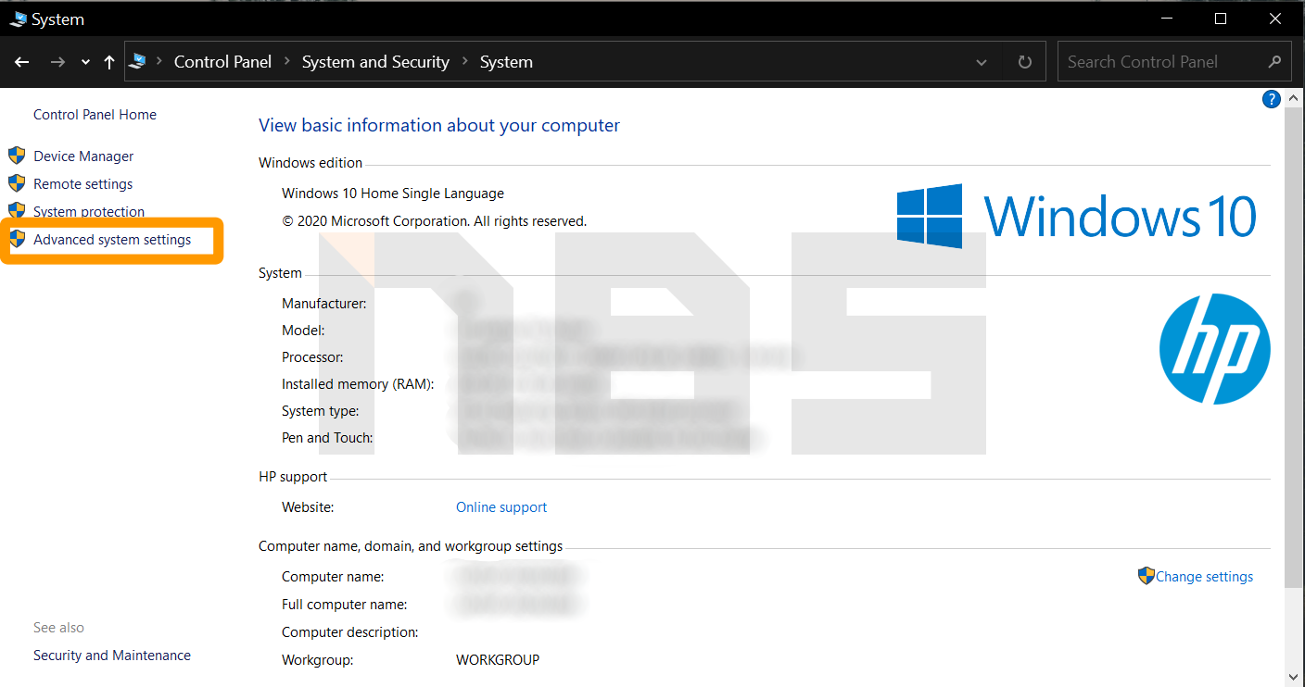Open Device Manager link

[x=83, y=156]
